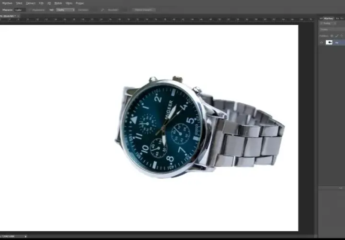Open the 3D menu
Image resolution: width=345 pixels, height=240 pixels.
tap(49, 3)
